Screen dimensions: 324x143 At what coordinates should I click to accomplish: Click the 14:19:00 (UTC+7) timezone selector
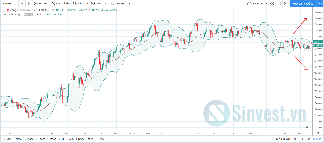[286, 139]
